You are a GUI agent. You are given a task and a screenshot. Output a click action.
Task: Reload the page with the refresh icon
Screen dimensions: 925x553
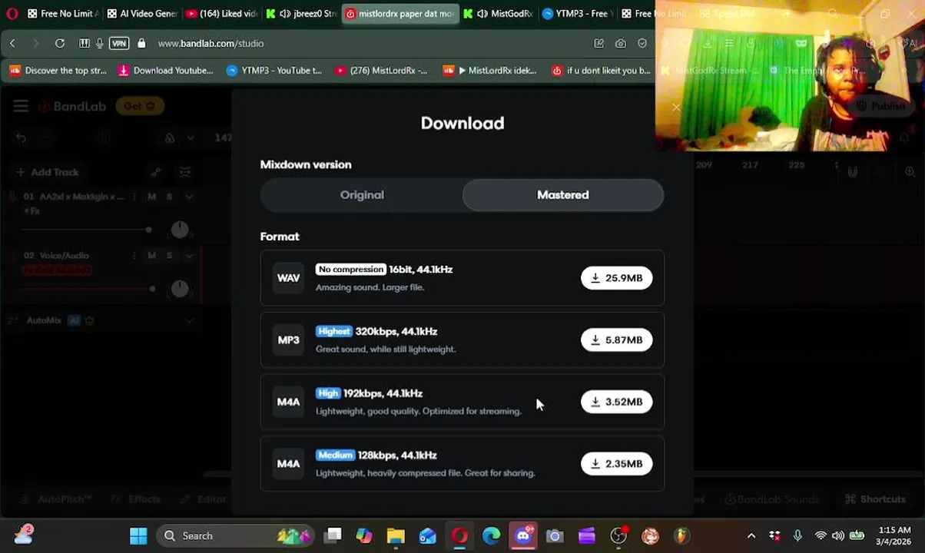coord(60,44)
